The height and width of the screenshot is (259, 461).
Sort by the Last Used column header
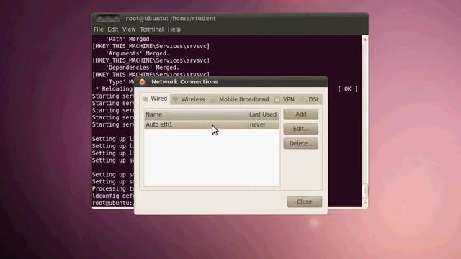point(263,114)
